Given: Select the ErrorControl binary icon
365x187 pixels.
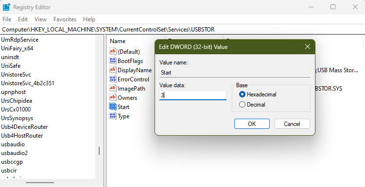Looking at the screenshot, I should click(x=113, y=79).
